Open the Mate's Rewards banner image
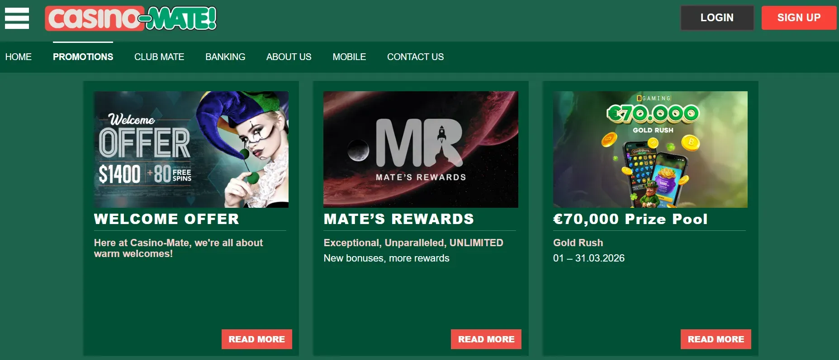The image size is (839, 360). (421, 150)
